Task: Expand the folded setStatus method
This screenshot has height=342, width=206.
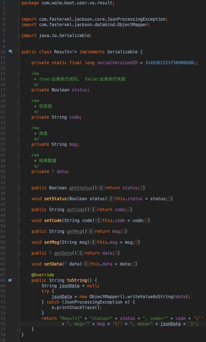Action: point(19,199)
